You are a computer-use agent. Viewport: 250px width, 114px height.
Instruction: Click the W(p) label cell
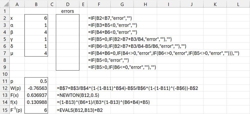[17, 88]
